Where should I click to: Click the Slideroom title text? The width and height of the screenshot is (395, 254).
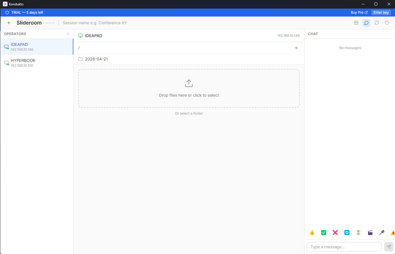pyautogui.click(x=29, y=23)
